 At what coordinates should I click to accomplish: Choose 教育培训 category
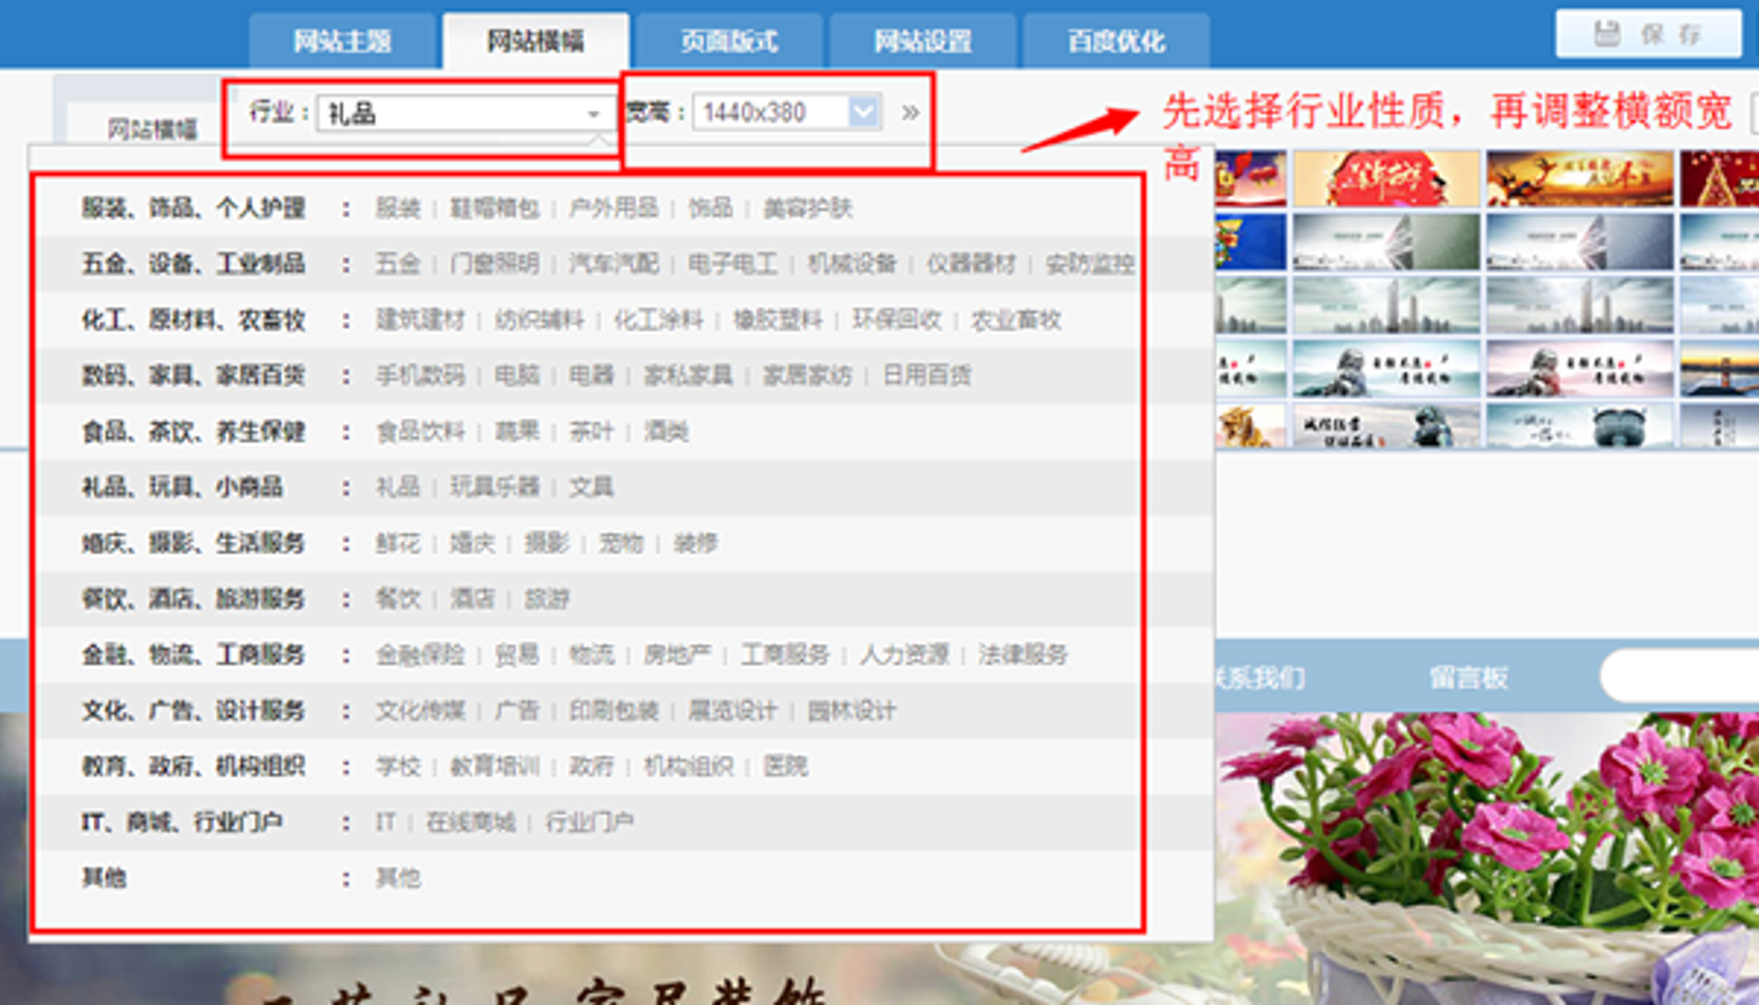point(495,767)
